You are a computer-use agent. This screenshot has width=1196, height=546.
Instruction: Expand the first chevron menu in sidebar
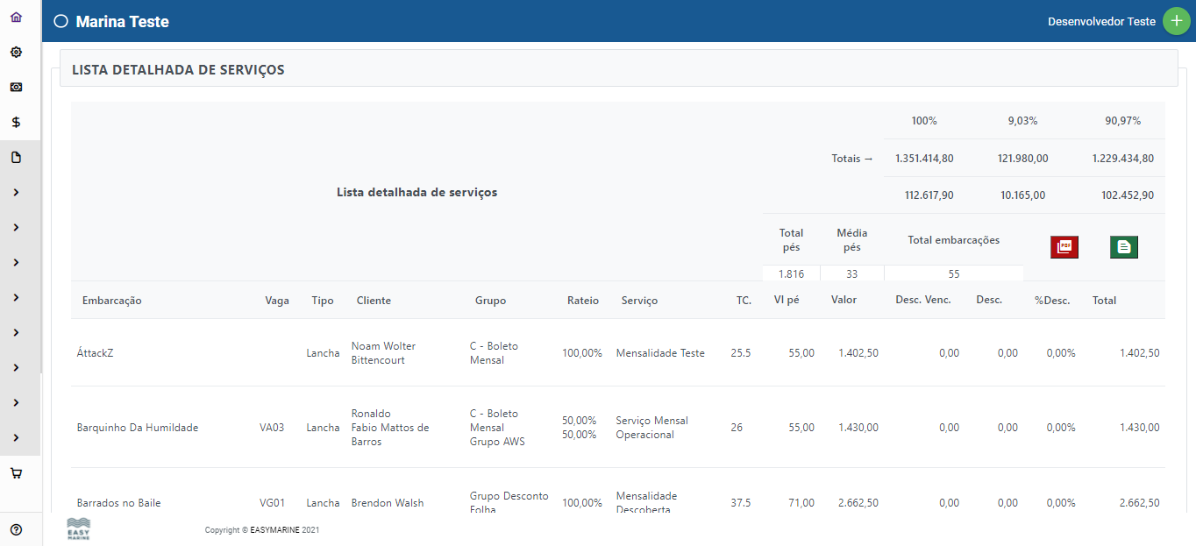tap(15, 192)
